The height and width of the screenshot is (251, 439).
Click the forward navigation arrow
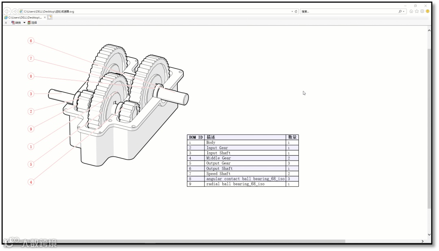15,11
